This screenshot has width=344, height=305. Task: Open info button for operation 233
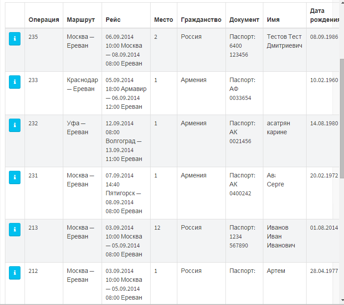pyautogui.click(x=15, y=82)
